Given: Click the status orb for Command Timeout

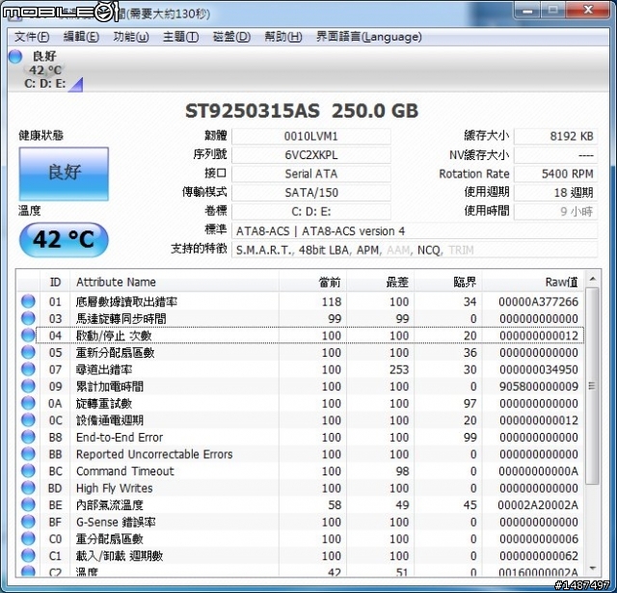Looking at the screenshot, I should tap(28, 471).
